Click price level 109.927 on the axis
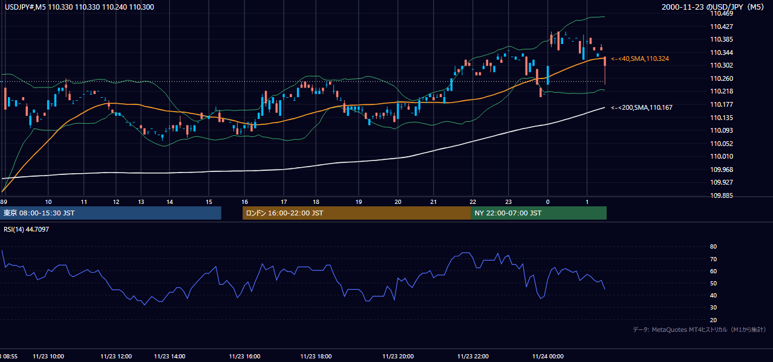This screenshot has height=362, width=773. 722,182
